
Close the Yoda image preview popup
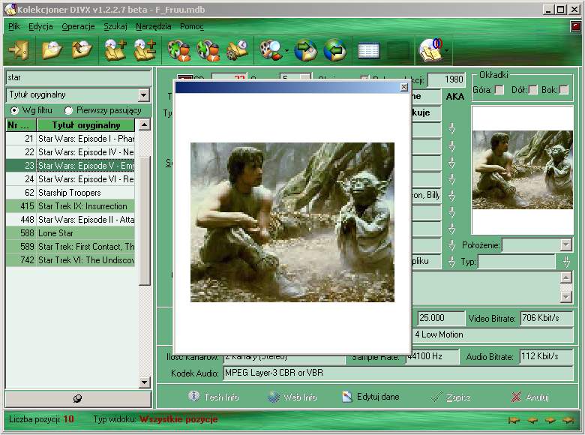403,87
